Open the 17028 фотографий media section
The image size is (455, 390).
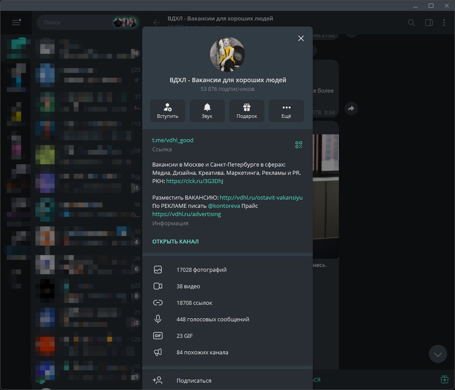(x=227, y=270)
